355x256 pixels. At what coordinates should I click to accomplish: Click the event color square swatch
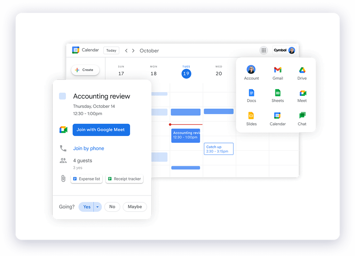[x=62, y=96]
